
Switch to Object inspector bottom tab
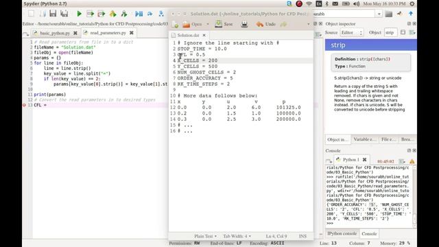337,139
